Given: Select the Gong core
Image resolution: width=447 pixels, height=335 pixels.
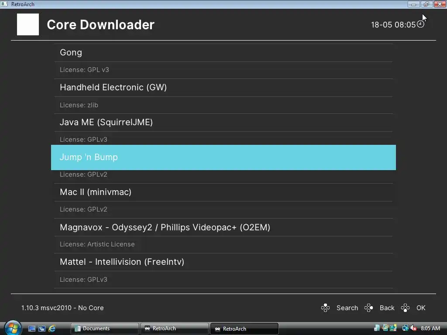Looking at the screenshot, I should click(223, 53).
